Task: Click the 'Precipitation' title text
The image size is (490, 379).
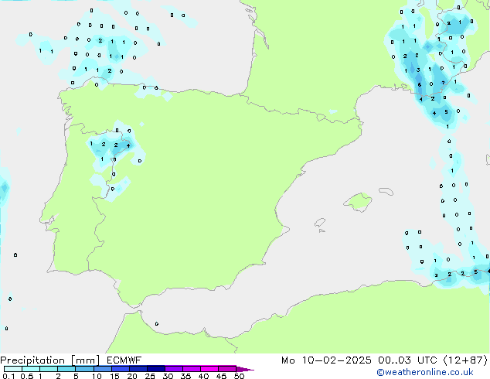Action: pyautogui.click(x=32, y=360)
